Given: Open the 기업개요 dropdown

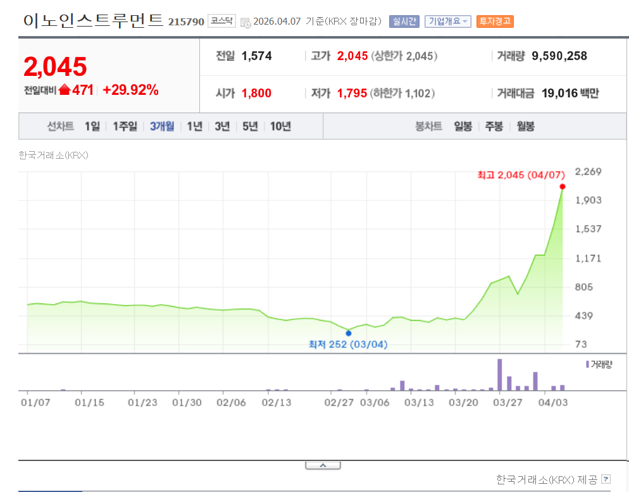Looking at the screenshot, I should click(x=447, y=21).
